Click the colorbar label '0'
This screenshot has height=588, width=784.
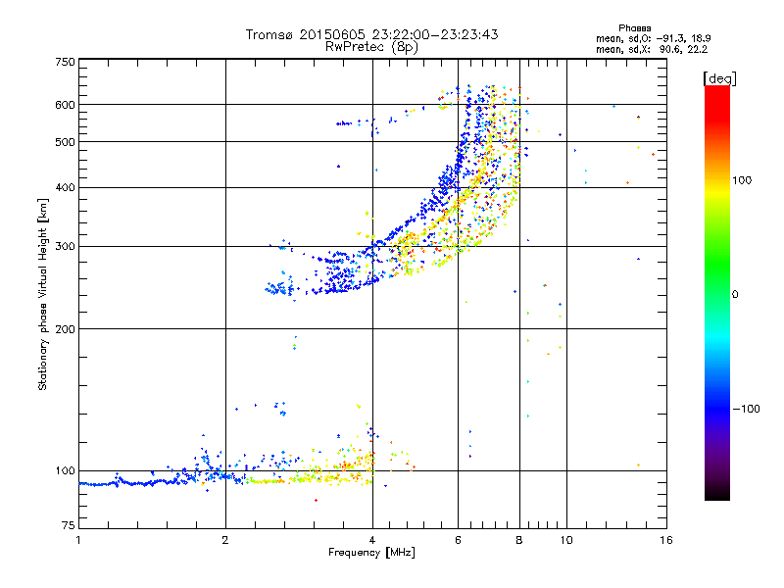point(735,294)
